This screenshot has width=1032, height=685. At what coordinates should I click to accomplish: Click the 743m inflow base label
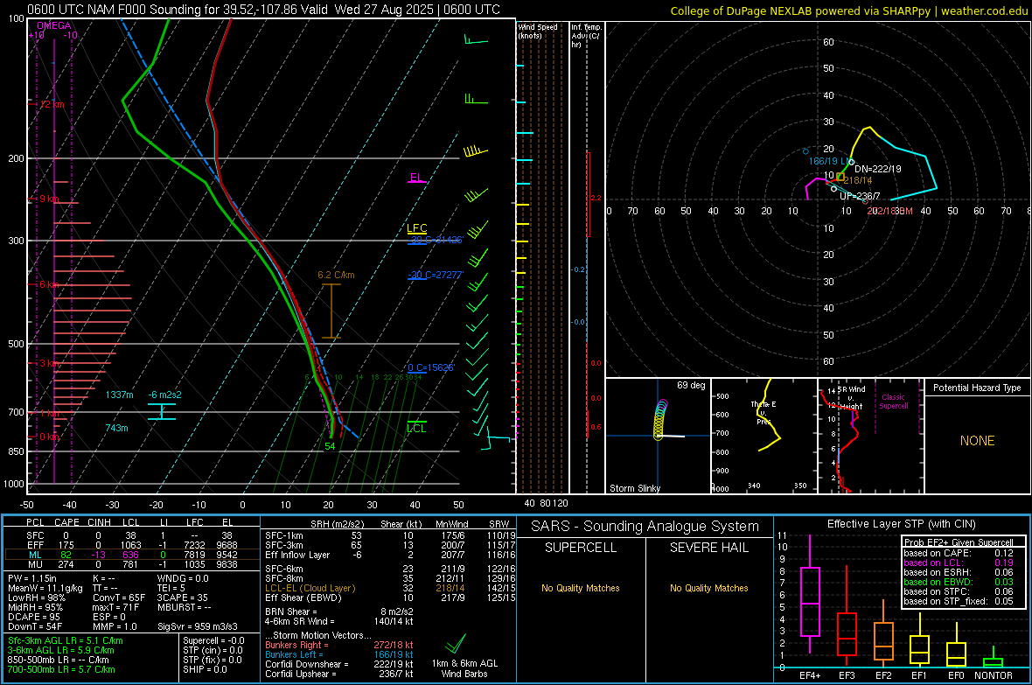point(116,428)
